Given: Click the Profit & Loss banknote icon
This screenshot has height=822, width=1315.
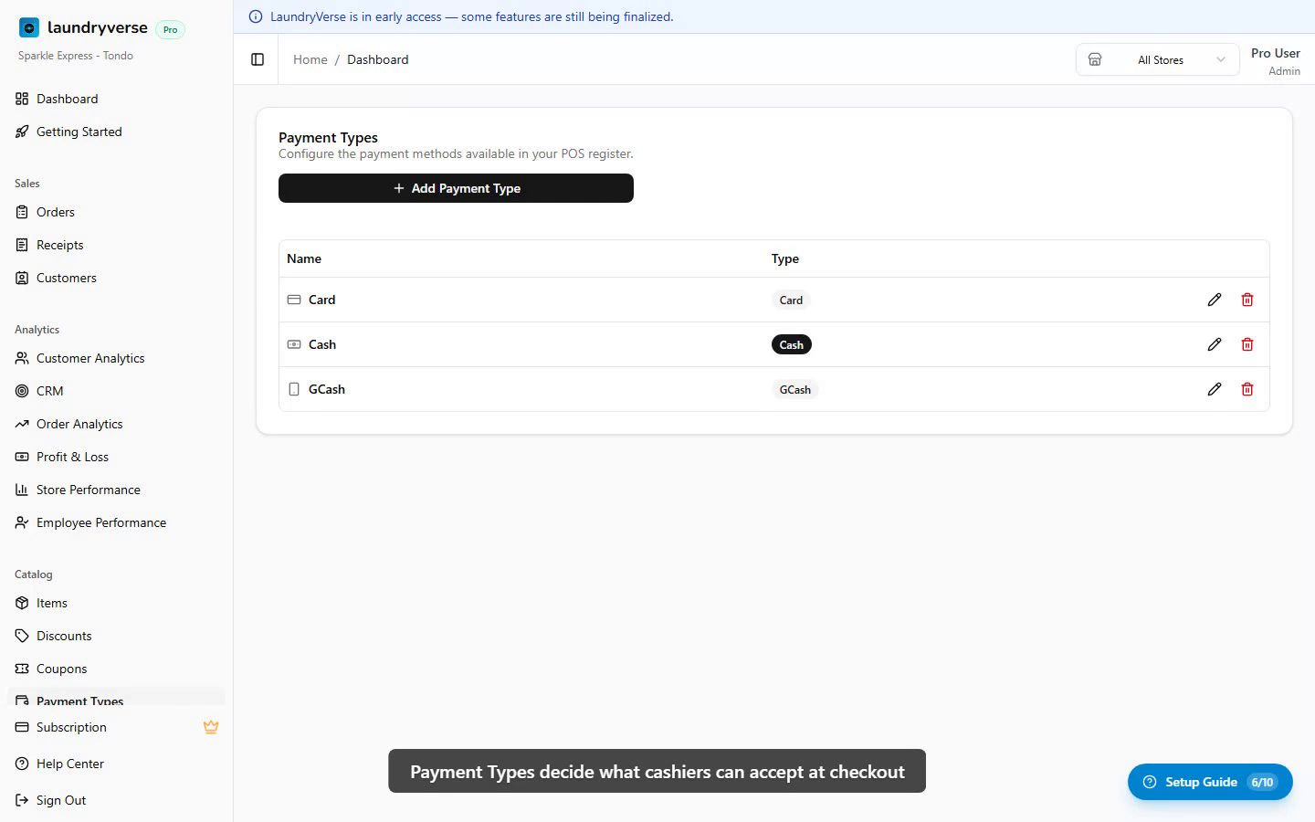Looking at the screenshot, I should pos(22,457).
